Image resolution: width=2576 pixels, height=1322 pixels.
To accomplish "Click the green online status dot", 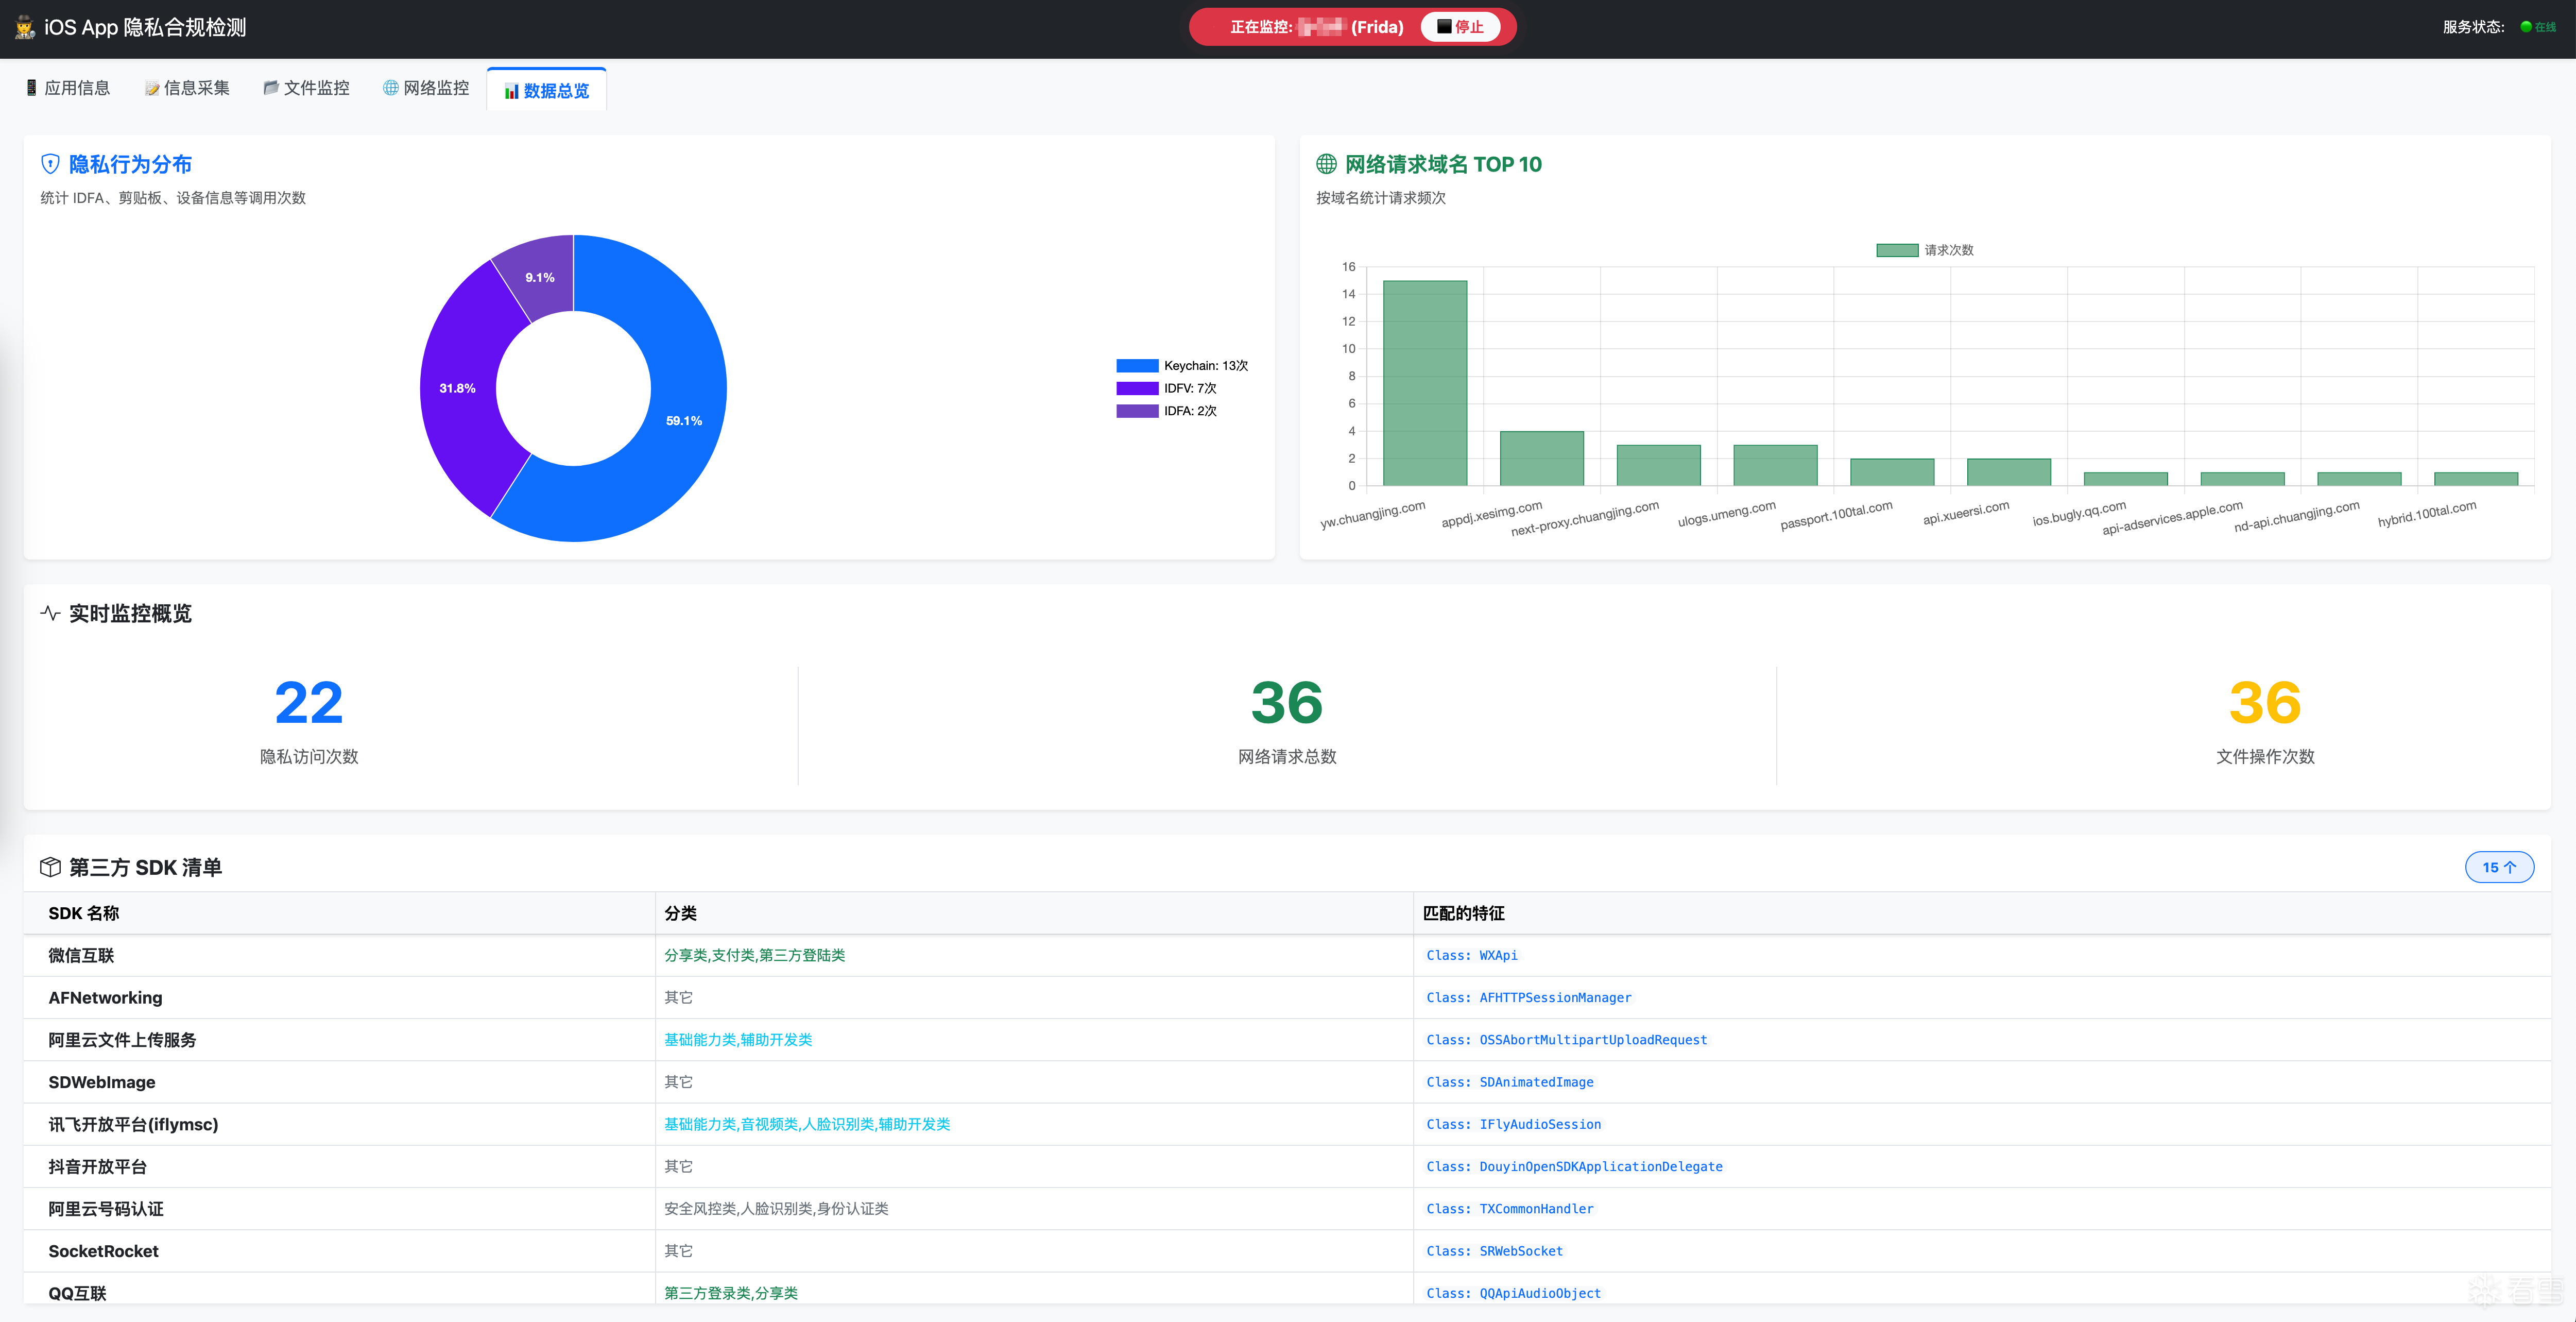I will 2526,27.
